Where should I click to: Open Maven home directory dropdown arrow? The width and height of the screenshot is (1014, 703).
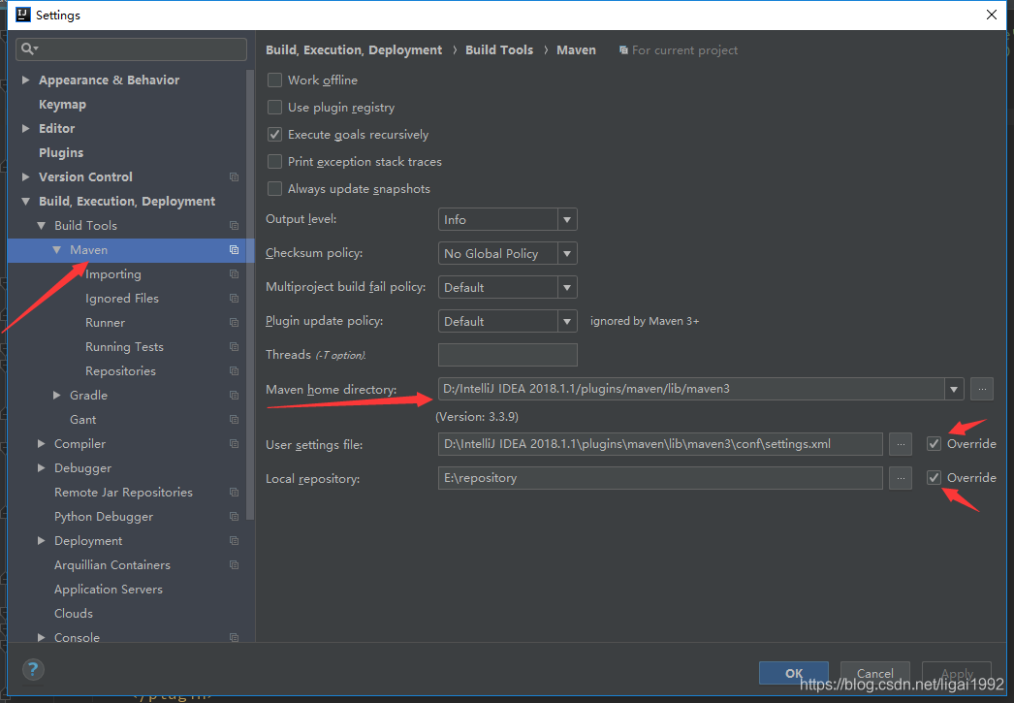tap(954, 389)
